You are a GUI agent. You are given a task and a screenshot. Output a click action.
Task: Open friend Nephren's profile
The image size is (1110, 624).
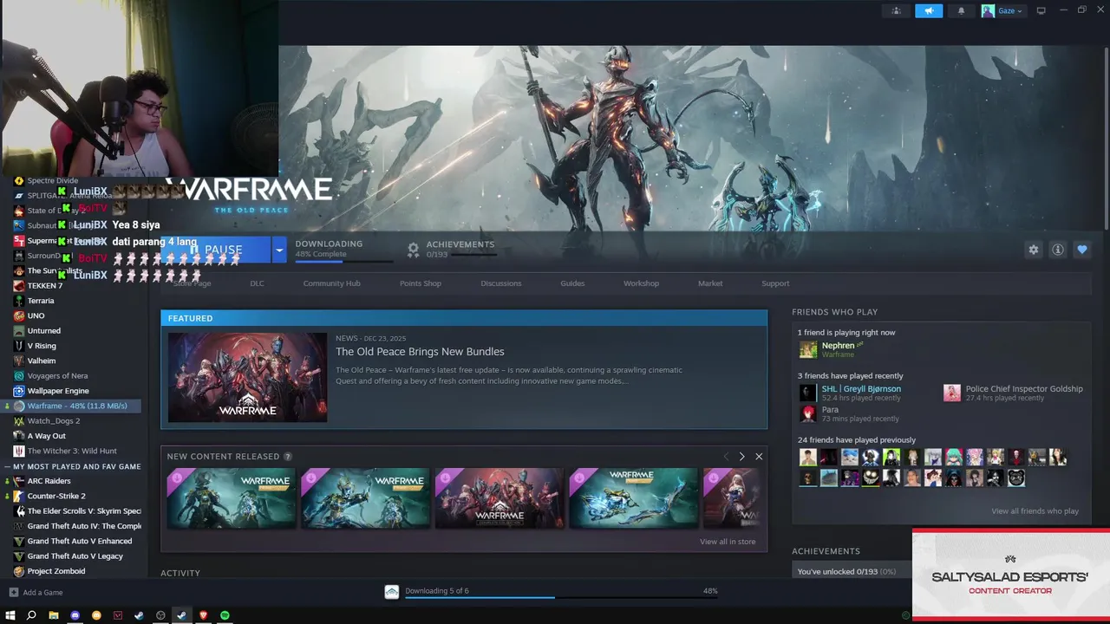pos(838,345)
